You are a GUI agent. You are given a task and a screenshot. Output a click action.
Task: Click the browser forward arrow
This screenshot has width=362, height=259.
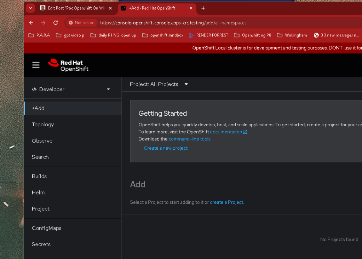click(x=43, y=23)
